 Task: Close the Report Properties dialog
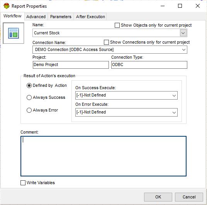pyautogui.click(x=198, y=6)
